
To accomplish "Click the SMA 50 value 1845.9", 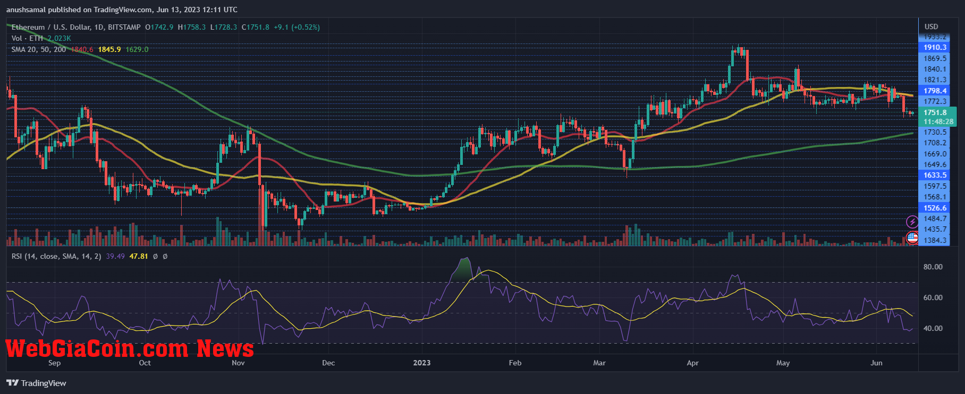I will [x=109, y=49].
